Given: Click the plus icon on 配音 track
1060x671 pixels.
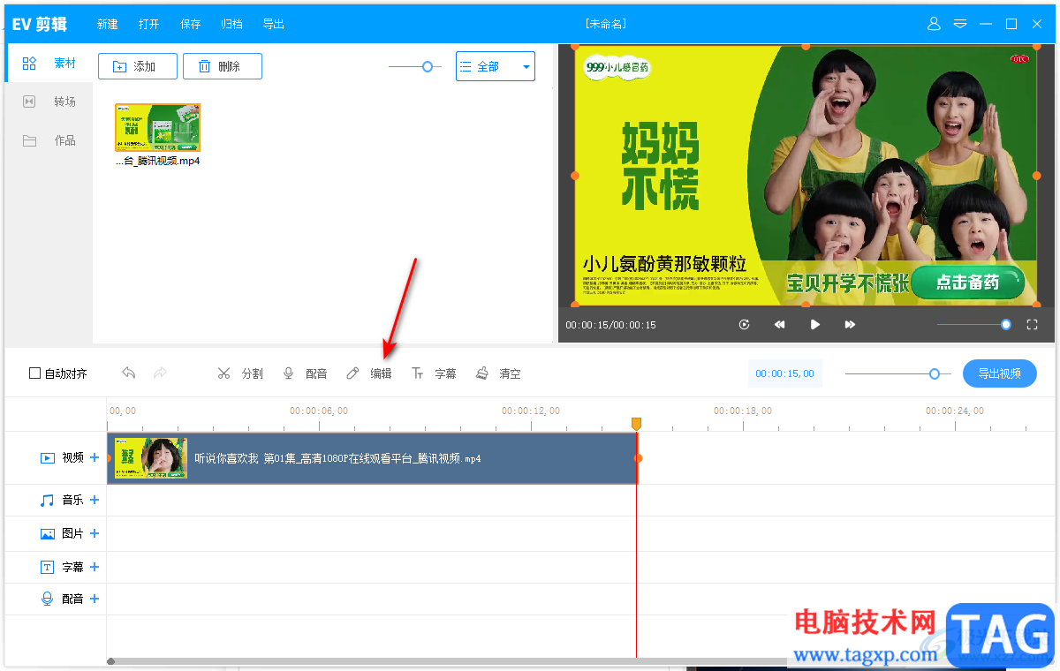Looking at the screenshot, I should click(95, 599).
